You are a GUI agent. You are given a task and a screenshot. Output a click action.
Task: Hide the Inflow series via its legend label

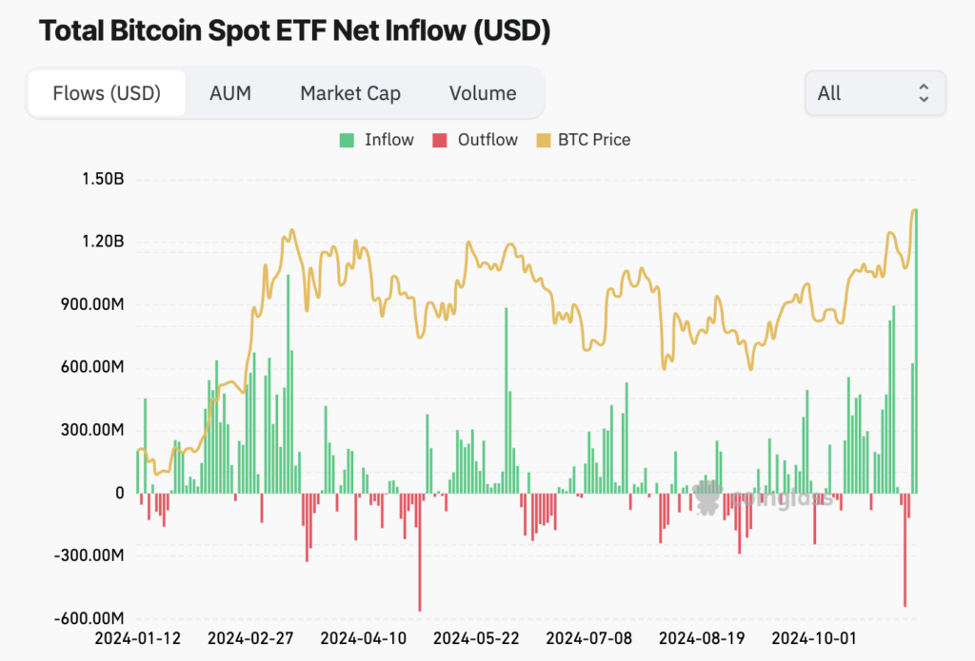pyautogui.click(x=388, y=140)
